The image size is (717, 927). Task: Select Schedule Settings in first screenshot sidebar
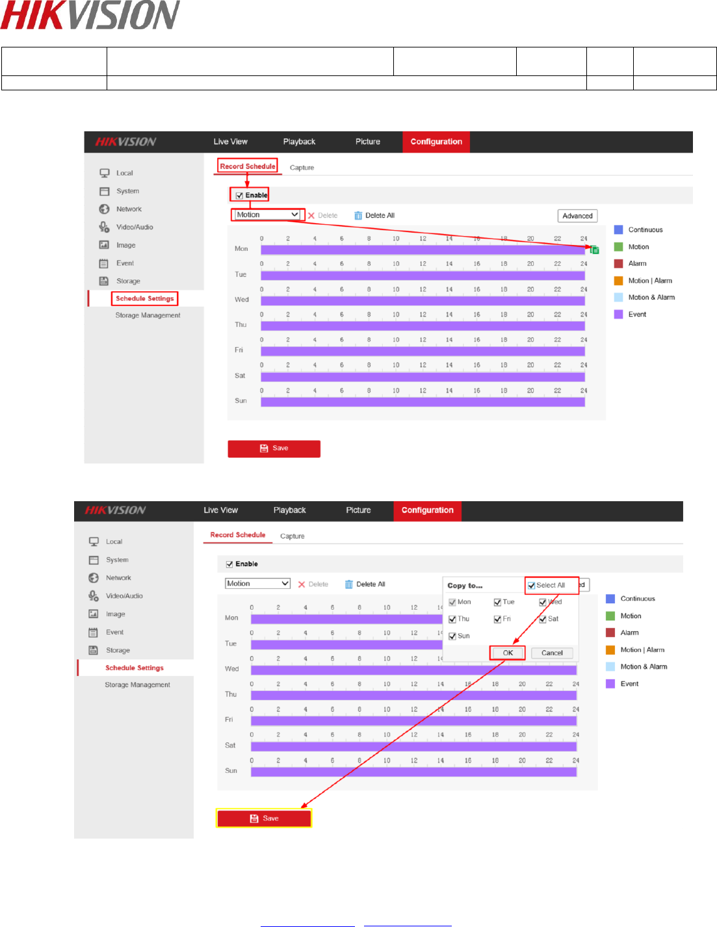144,298
